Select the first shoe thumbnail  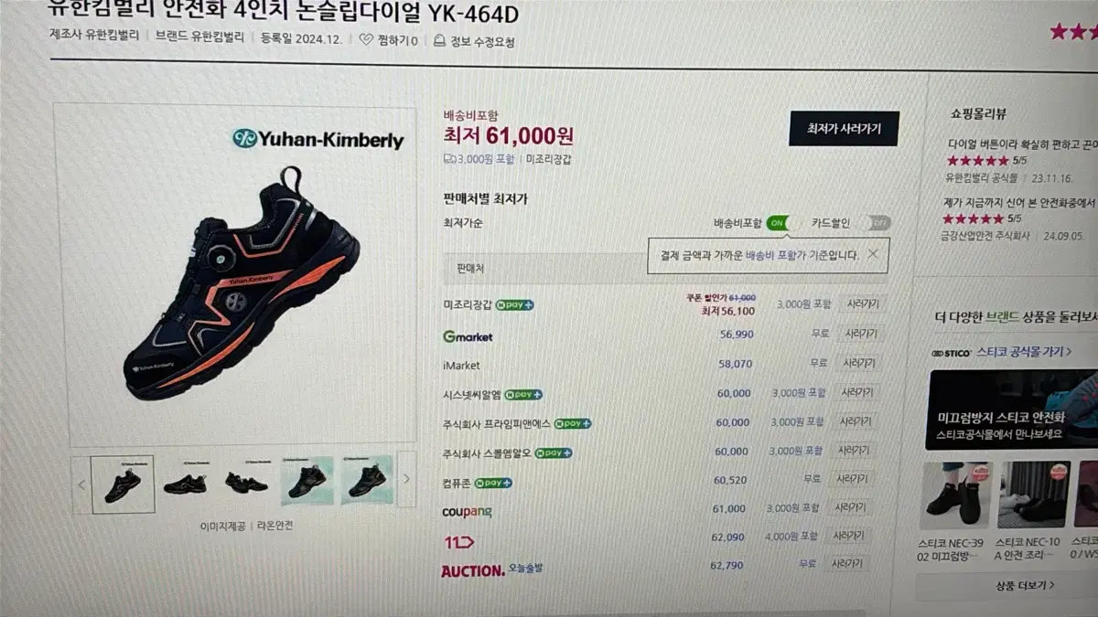pyautogui.click(x=123, y=484)
